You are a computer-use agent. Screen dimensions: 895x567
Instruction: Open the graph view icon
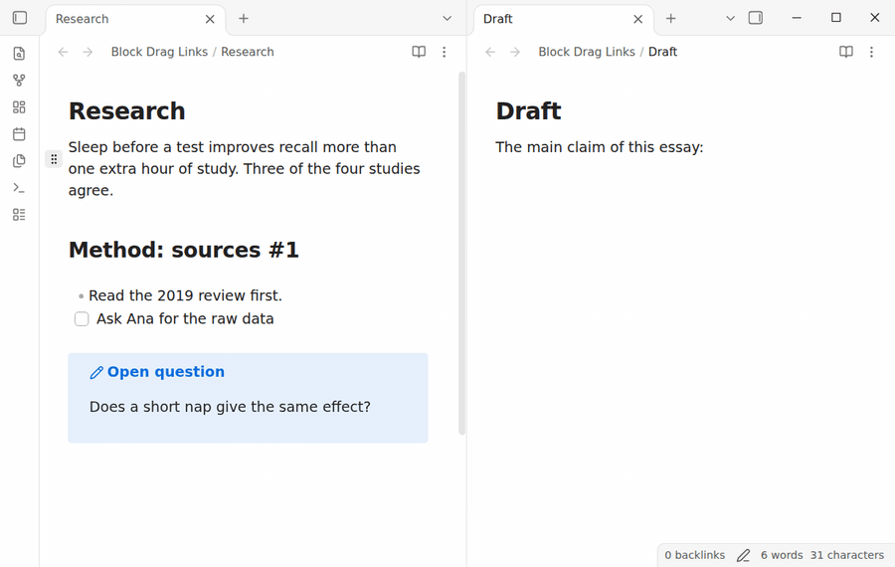pos(19,81)
